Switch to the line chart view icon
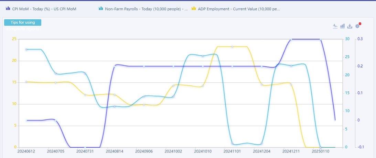Image resolution: width=376 pixels, height=158 pixels. (x=335, y=26)
